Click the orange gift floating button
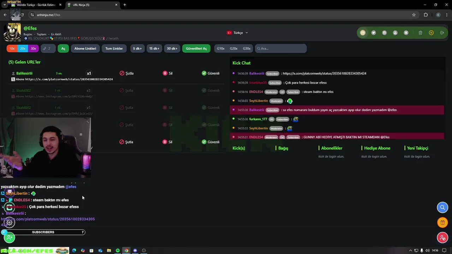Screen dimensions: 452x254 [x=442, y=223]
